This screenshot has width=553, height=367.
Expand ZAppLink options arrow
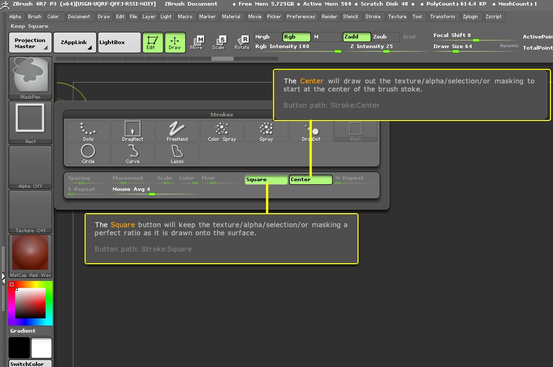point(90,47)
